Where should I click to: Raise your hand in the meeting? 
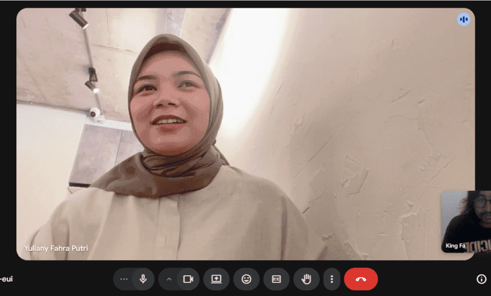tap(307, 279)
